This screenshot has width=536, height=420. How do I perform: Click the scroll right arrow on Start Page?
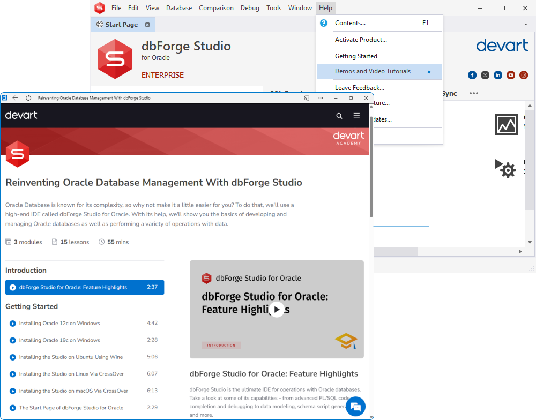(520, 252)
